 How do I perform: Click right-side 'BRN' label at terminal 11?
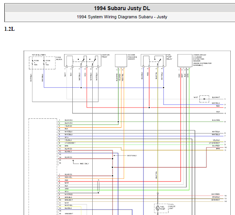tap(218, 149)
